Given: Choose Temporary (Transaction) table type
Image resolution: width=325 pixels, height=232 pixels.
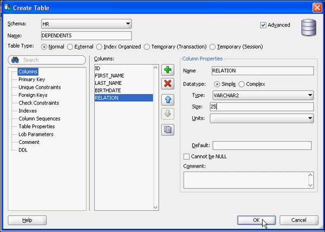Looking at the screenshot, I should [147, 47].
